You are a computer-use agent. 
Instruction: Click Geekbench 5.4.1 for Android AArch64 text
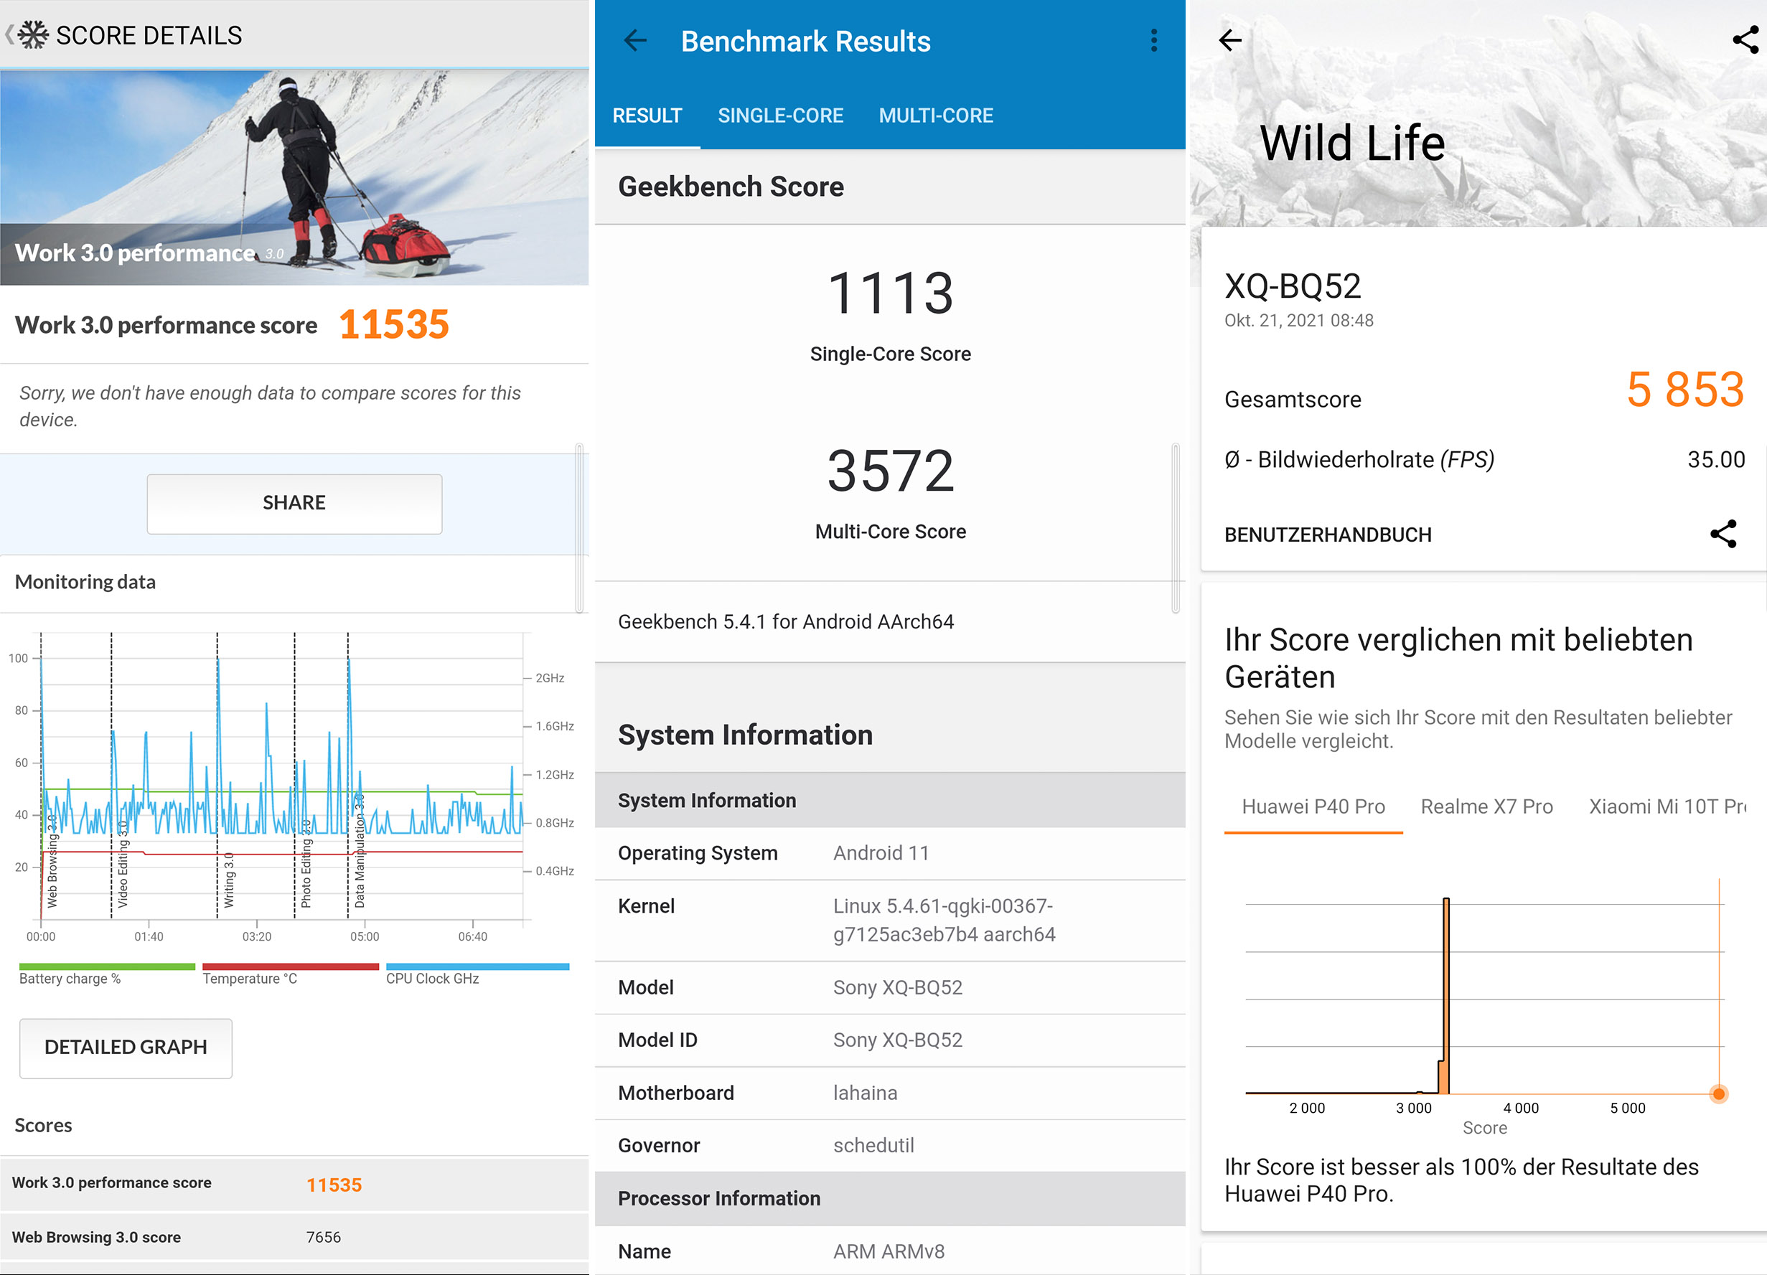[x=785, y=621]
